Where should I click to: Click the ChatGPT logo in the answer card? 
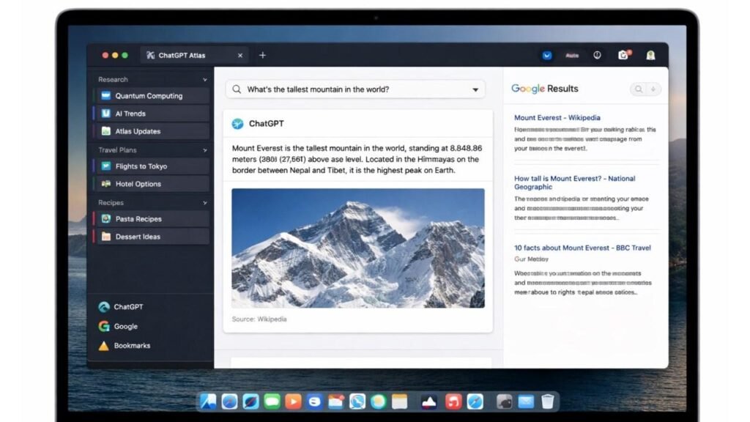click(238, 124)
